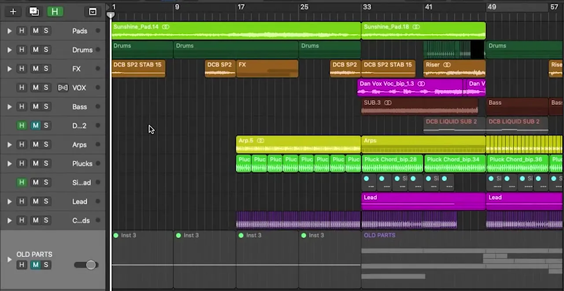Expand the FX track stack
Viewport: 564px width, 291px height.
pos(9,69)
